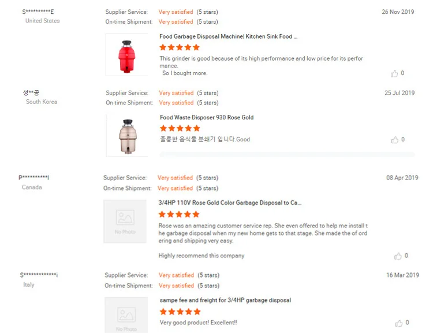The height and width of the screenshot is (333, 433).
Task: Click the "Highly recommend this company" review text
Action: pos(201,256)
